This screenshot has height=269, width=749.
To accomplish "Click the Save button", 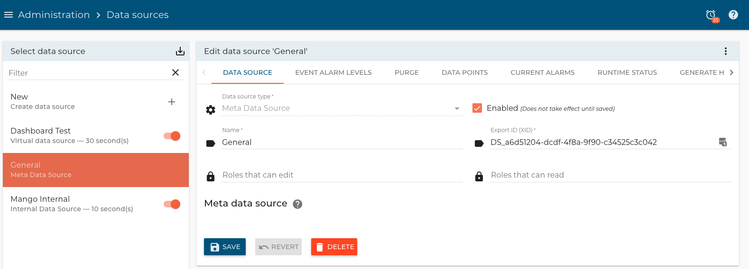I will tap(225, 247).
